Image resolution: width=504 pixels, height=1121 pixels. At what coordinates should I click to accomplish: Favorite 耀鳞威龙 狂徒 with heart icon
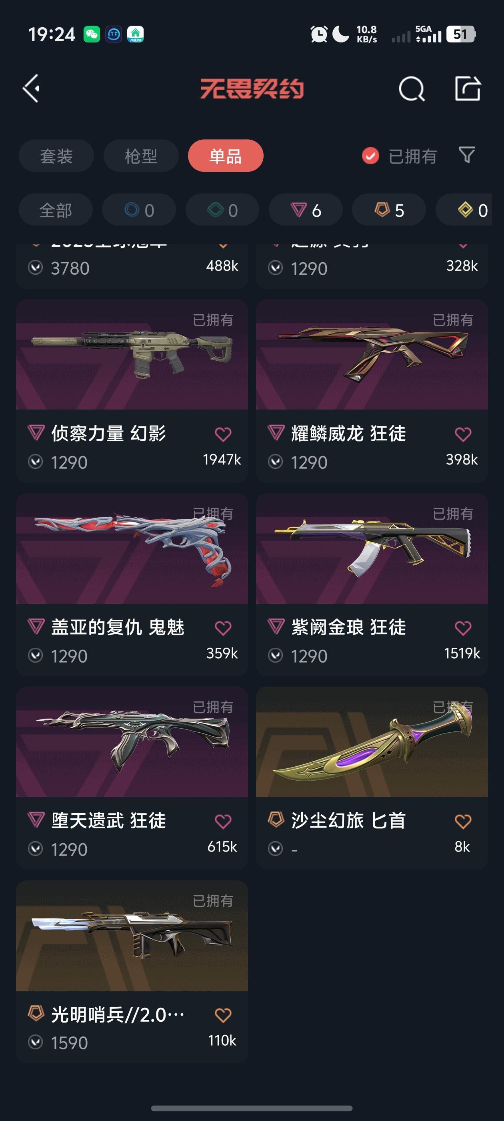(463, 434)
